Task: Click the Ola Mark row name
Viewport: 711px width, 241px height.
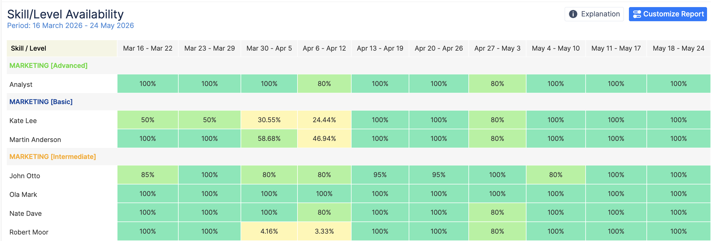Action: coord(23,195)
